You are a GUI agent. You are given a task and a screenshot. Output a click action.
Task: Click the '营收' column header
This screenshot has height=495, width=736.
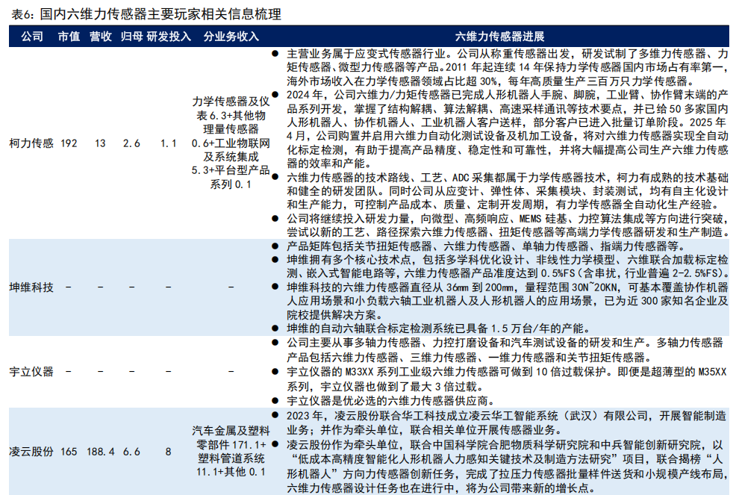101,37
